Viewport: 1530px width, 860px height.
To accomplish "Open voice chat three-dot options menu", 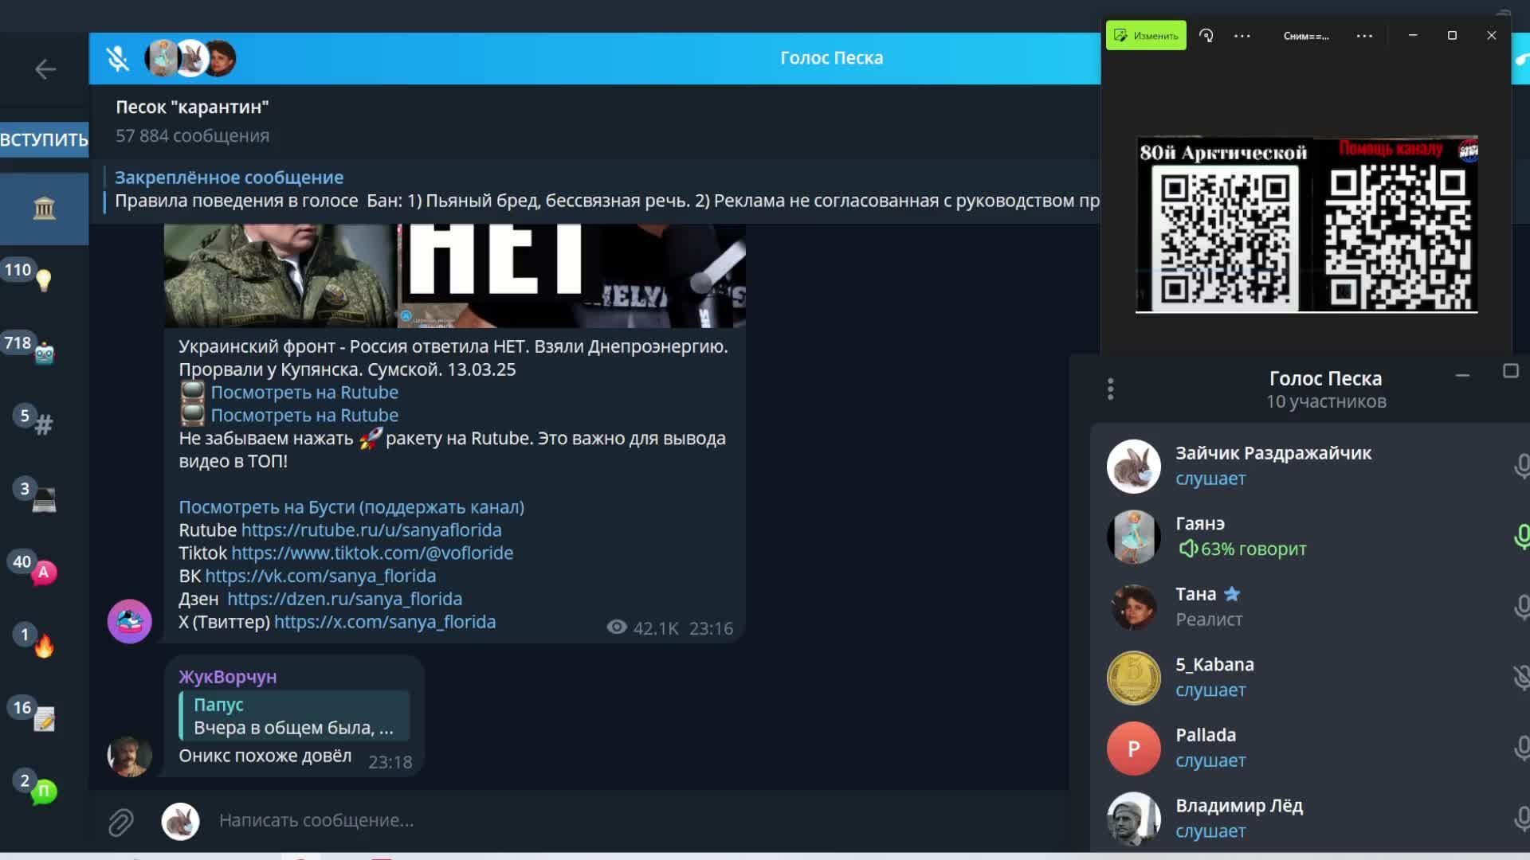I will pyautogui.click(x=1110, y=389).
